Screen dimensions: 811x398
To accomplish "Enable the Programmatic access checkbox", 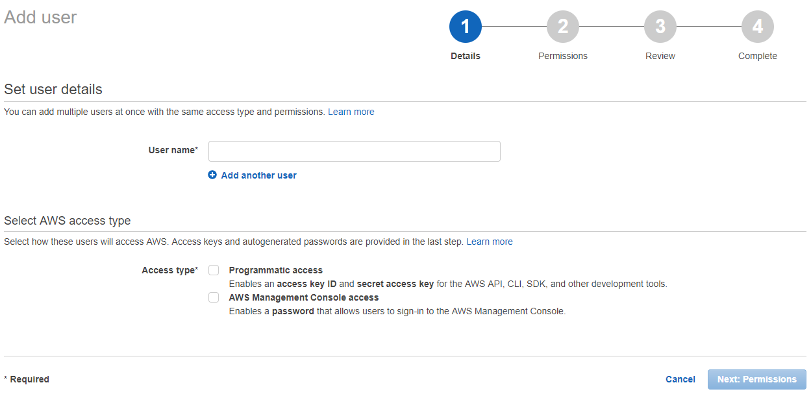I will tap(214, 270).
